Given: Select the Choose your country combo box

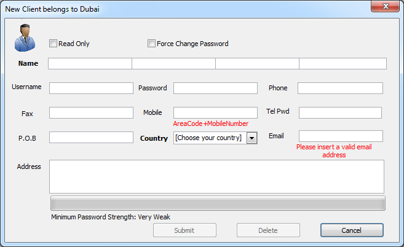Looking at the screenshot, I should pos(215,138).
